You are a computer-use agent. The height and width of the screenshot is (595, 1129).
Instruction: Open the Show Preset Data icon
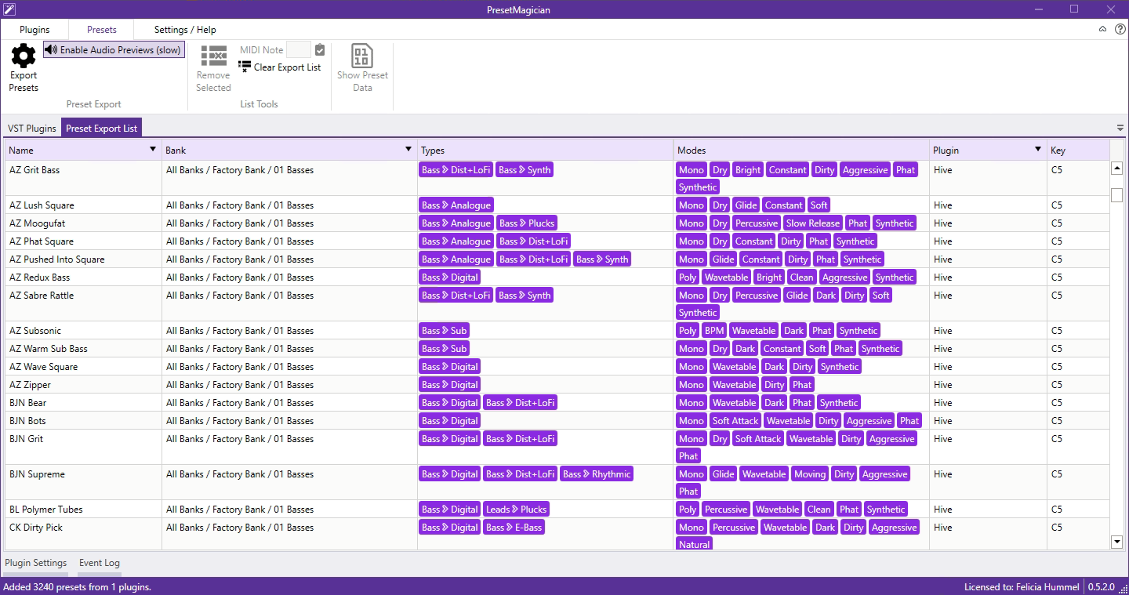tap(362, 56)
